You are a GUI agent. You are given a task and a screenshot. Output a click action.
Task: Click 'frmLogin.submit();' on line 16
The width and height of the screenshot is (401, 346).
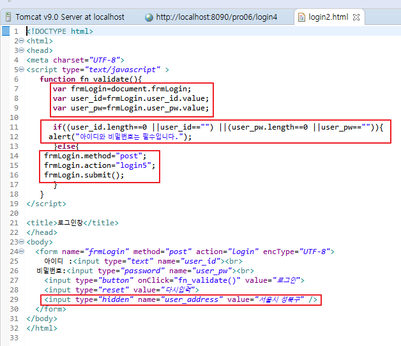tap(84, 175)
